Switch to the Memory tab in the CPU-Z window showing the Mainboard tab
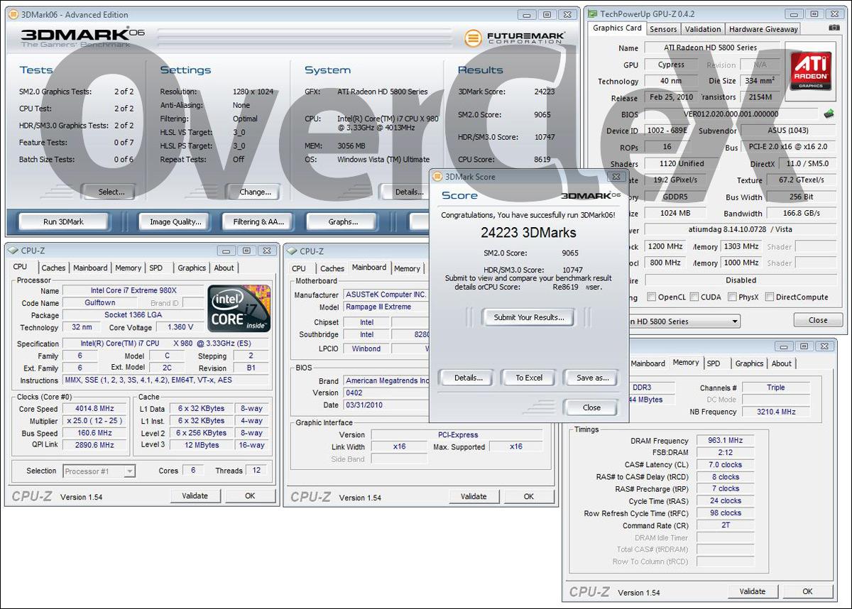 pos(407,268)
